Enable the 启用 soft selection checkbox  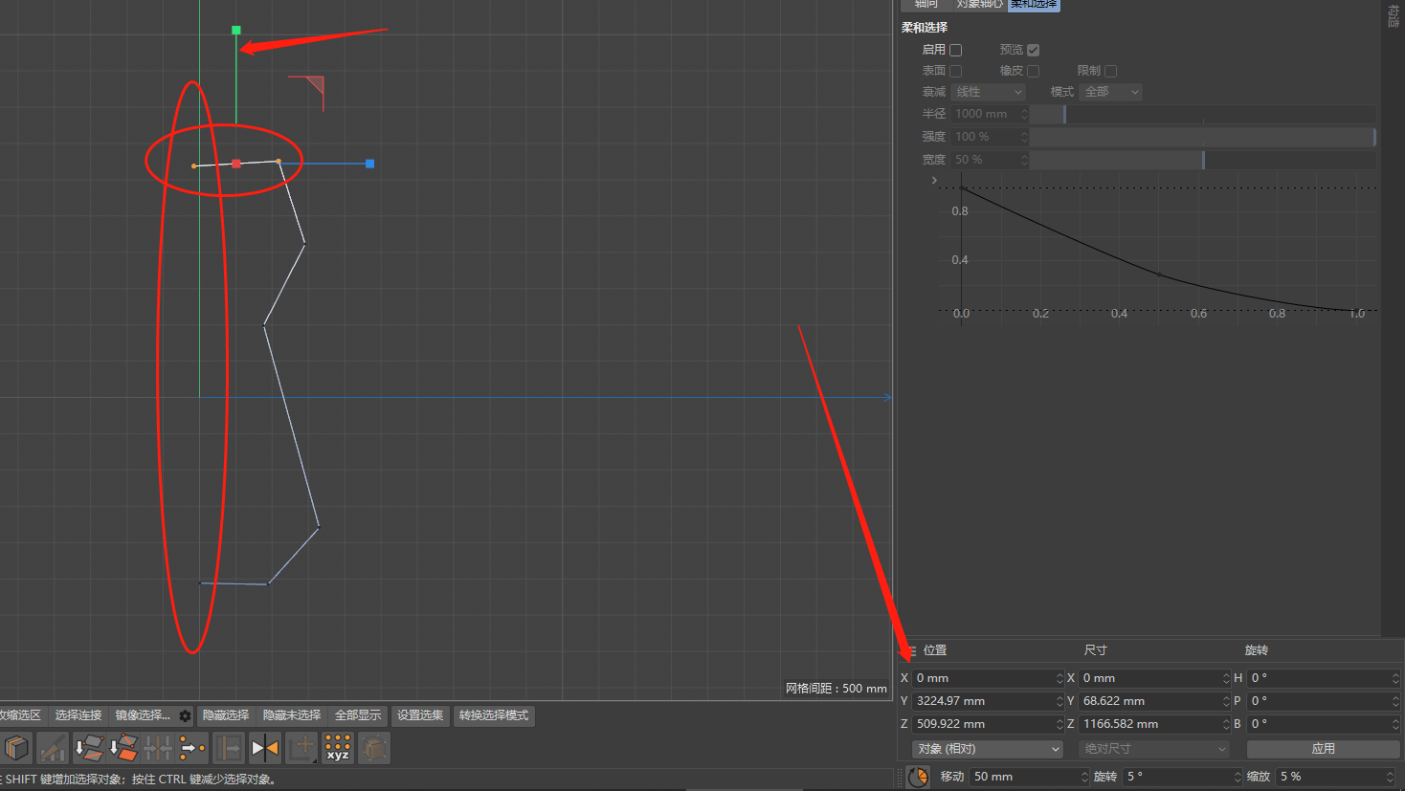[x=955, y=50]
